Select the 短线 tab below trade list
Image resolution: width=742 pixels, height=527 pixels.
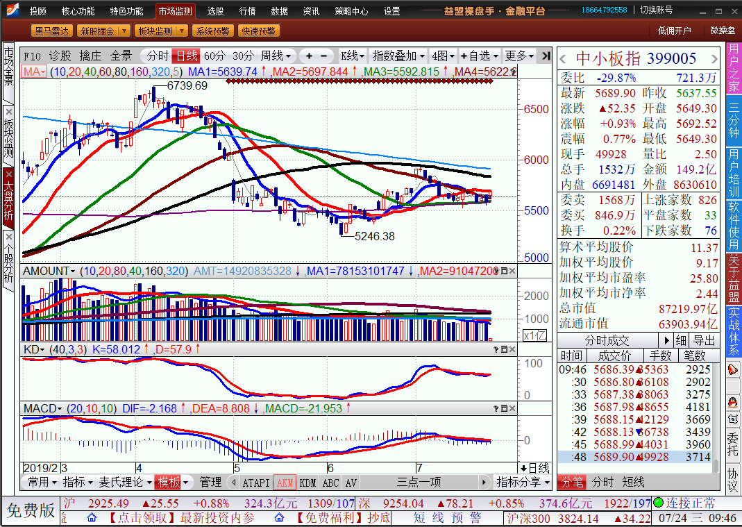tap(633, 483)
